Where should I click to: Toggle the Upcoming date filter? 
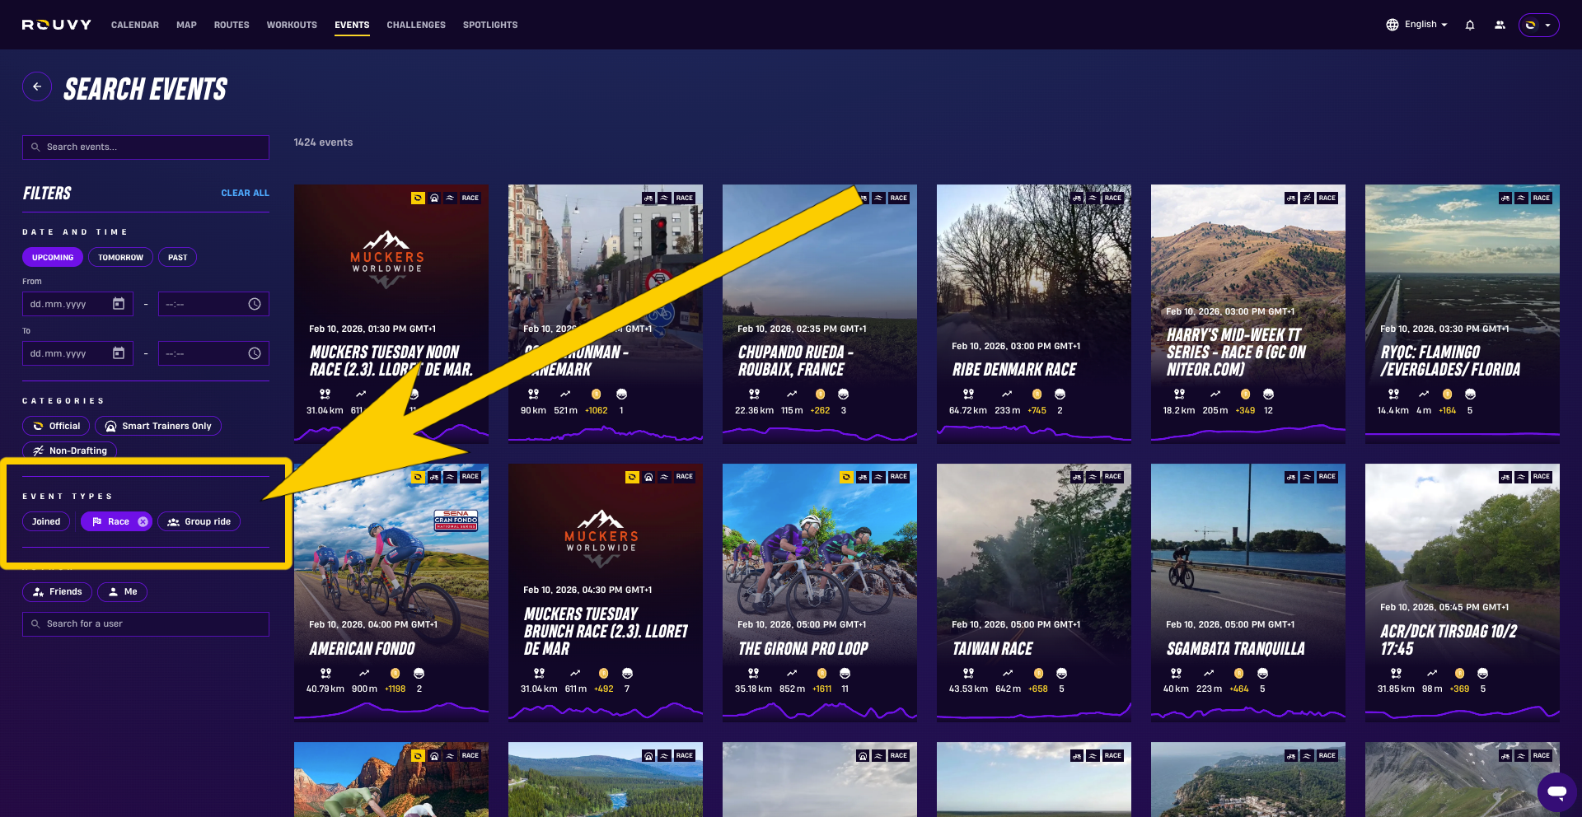point(53,258)
